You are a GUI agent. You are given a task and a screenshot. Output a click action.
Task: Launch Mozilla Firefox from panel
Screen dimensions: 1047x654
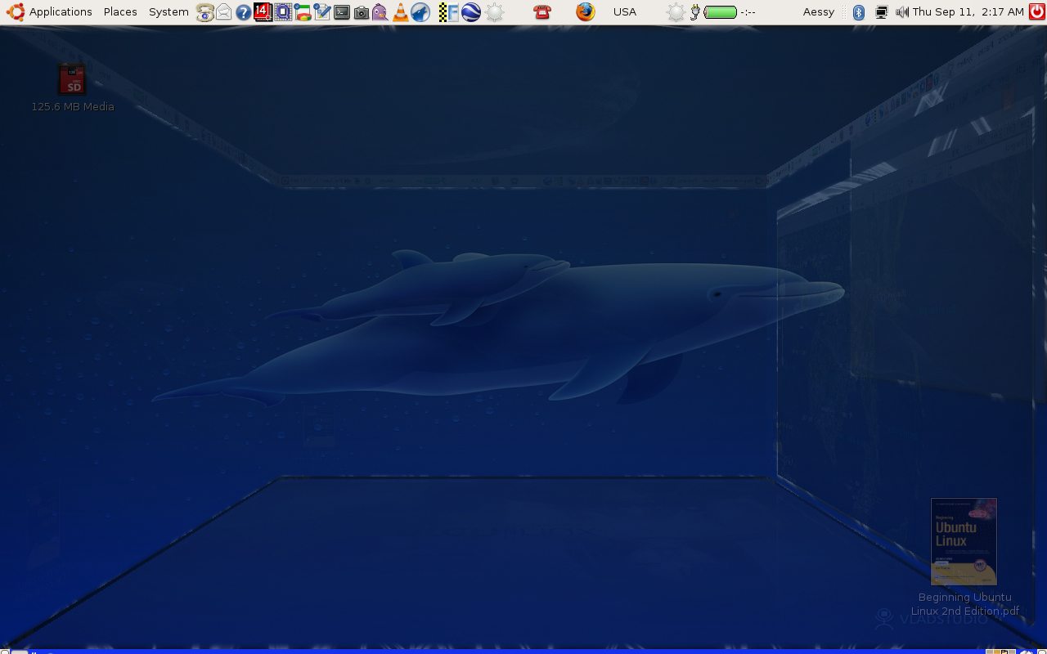click(585, 11)
